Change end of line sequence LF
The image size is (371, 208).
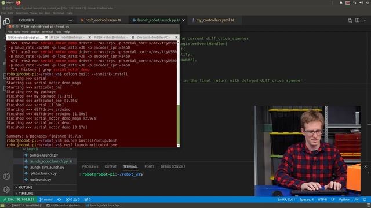pyautogui.click(x=333, y=199)
